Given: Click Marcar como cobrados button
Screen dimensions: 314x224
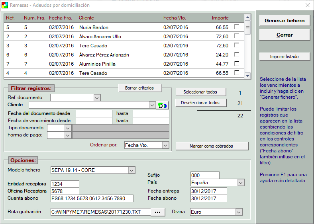Looking at the screenshot, I should click(212, 146).
